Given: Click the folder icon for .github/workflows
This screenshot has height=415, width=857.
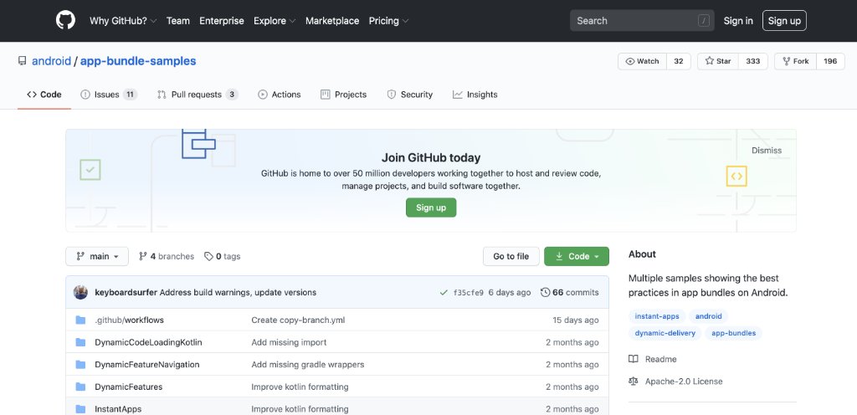Looking at the screenshot, I should coord(81,320).
